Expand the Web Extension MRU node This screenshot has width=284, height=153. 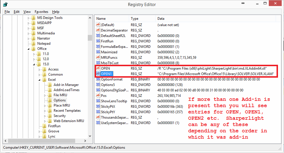pos(45,121)
